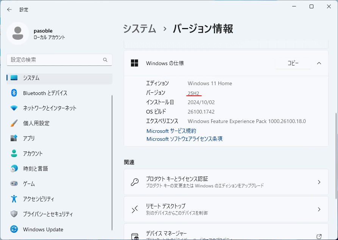The height and width of the screenshot is (240, 338).
Task: Select 時刻と言語 in the sidebar
Action: pyautogui.click(x=35, y=168)
